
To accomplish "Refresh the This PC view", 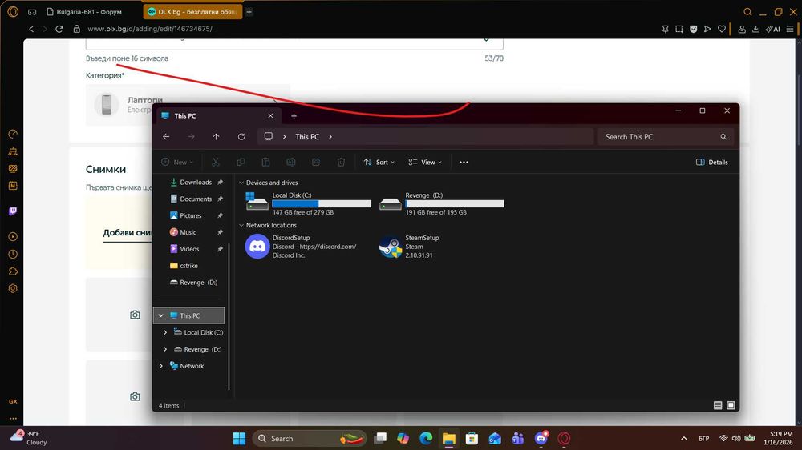I will tap(241, 136).
